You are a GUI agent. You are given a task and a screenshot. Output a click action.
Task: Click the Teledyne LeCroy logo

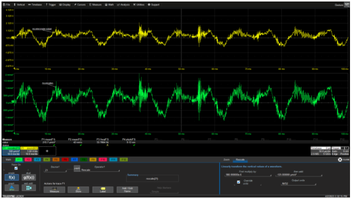click(x=13, y=196)
